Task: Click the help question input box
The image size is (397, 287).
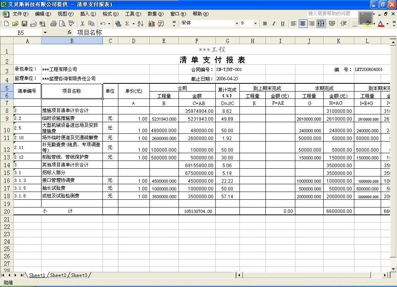Action: point(332,14)
